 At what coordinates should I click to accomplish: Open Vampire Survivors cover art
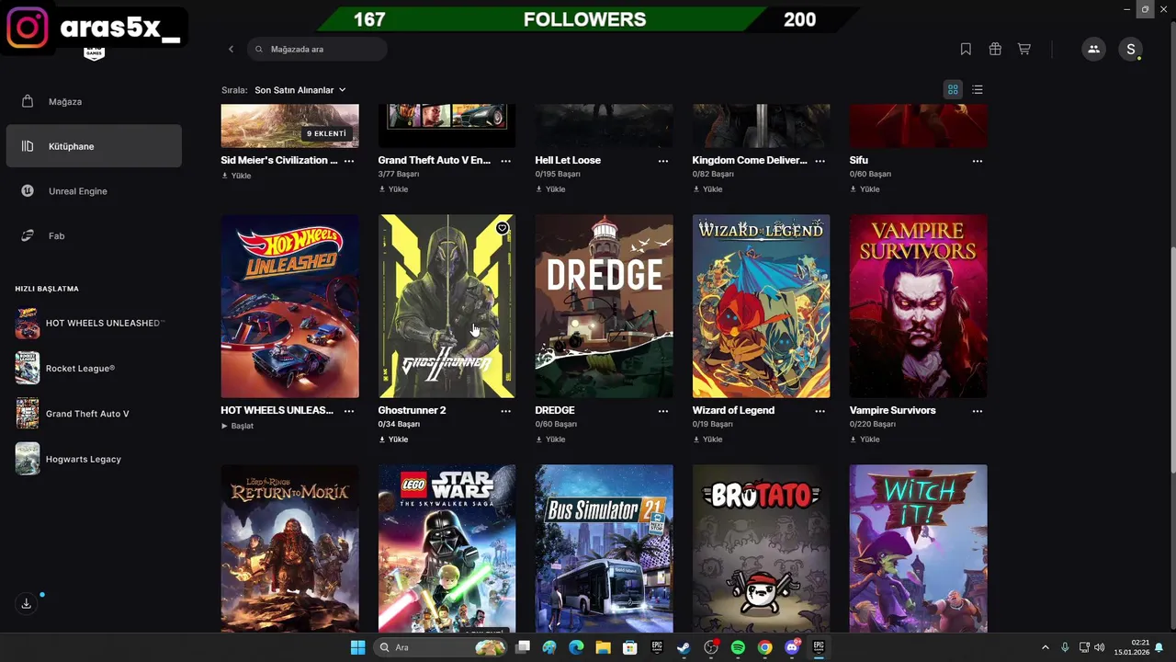918,306
